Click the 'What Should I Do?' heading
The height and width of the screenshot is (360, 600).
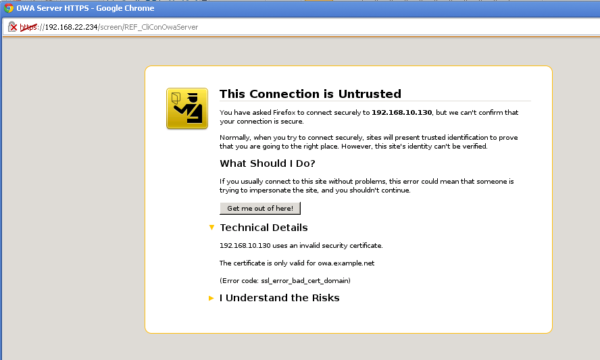click(268, 163)
